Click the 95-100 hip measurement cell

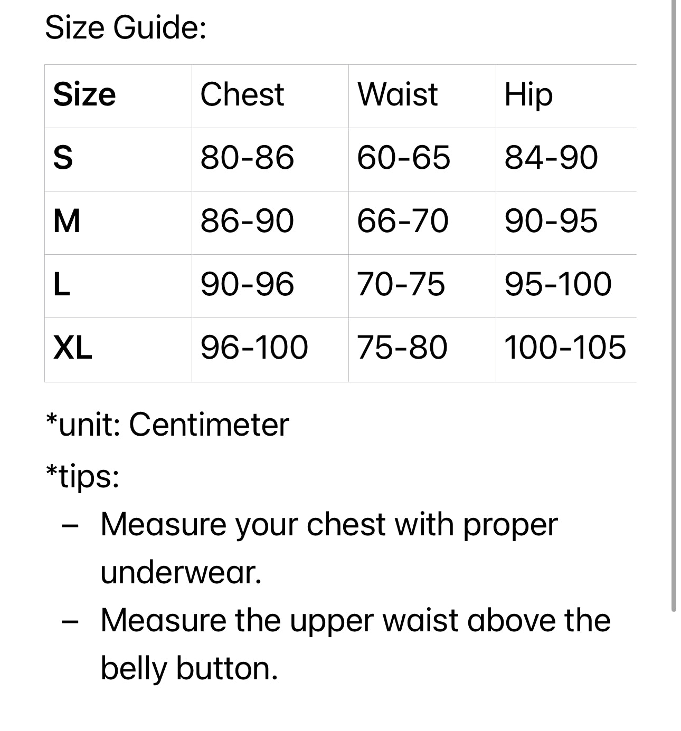pos(558,285)
